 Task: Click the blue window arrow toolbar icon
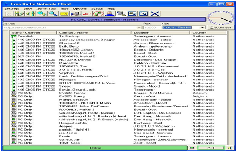pyautogui.click(x=144, y=14)
